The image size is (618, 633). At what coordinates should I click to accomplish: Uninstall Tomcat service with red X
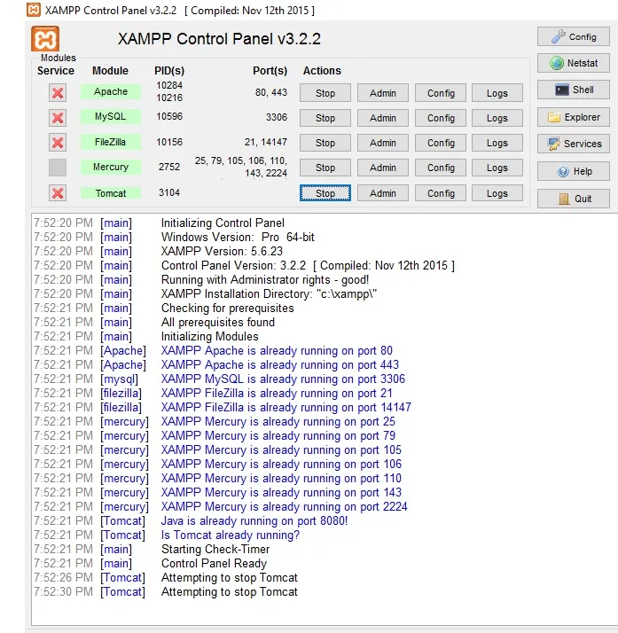(x=58, y=193)
